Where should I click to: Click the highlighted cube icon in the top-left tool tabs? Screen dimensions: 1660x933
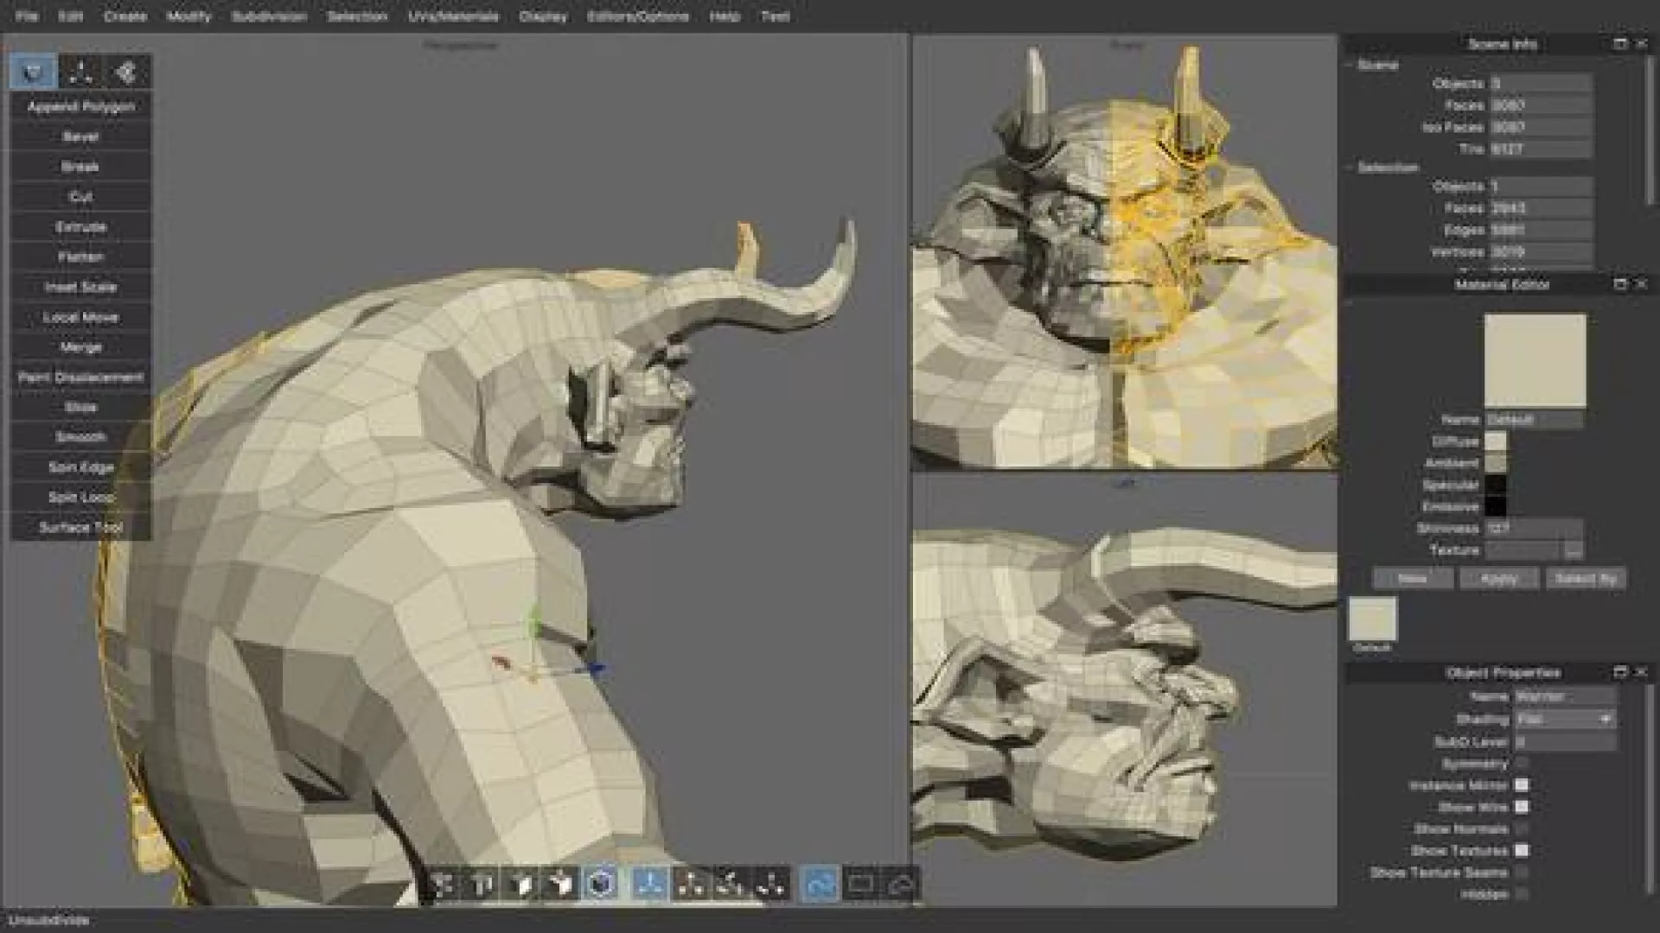point(34,72)
